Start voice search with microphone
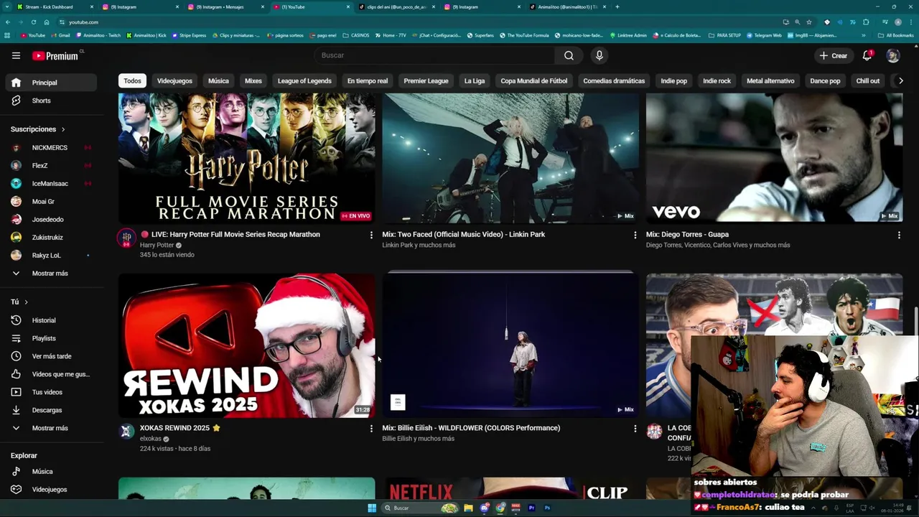This screenshot has width=919, height=517. tap(600, 55)
